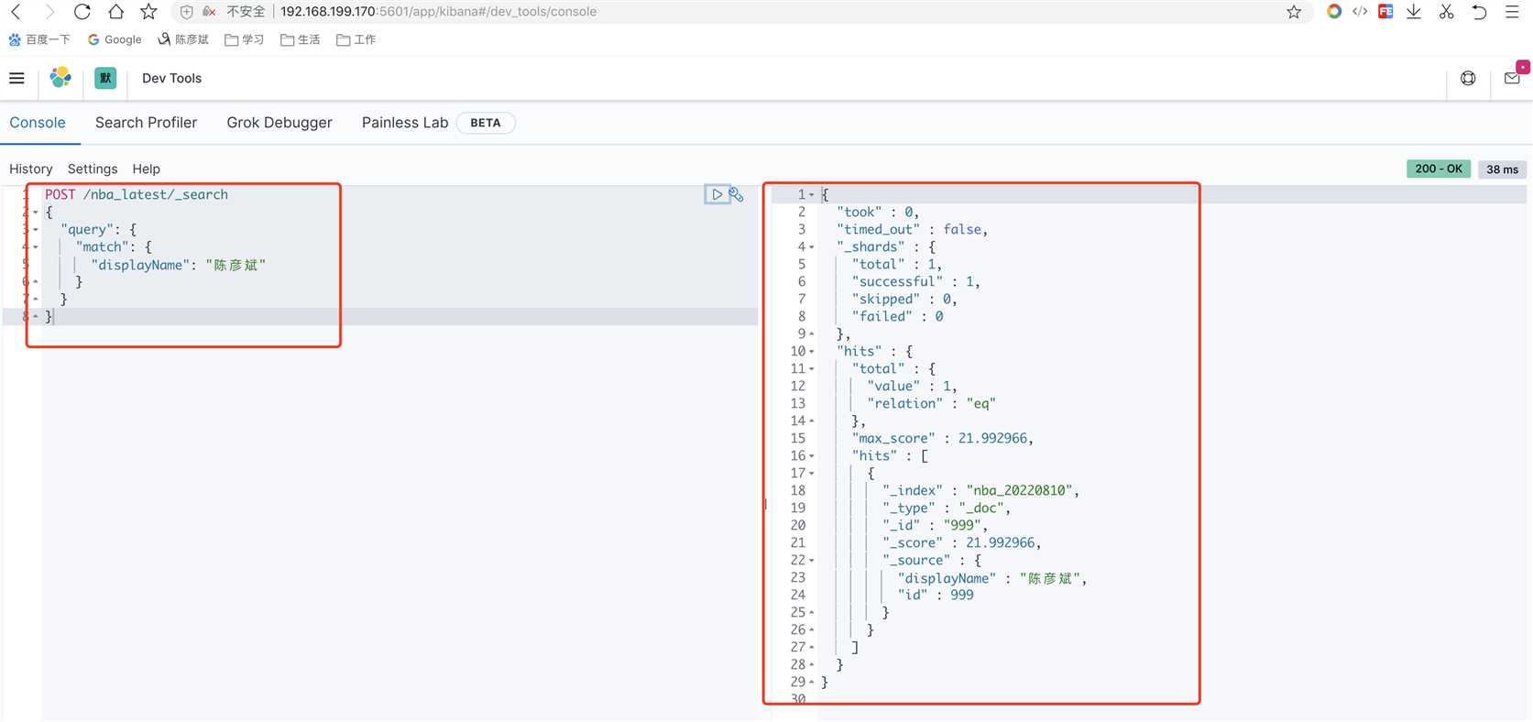Open the red FE helper extension
This screenshot has height=722, width=1533.
(x=1385, y=12)
